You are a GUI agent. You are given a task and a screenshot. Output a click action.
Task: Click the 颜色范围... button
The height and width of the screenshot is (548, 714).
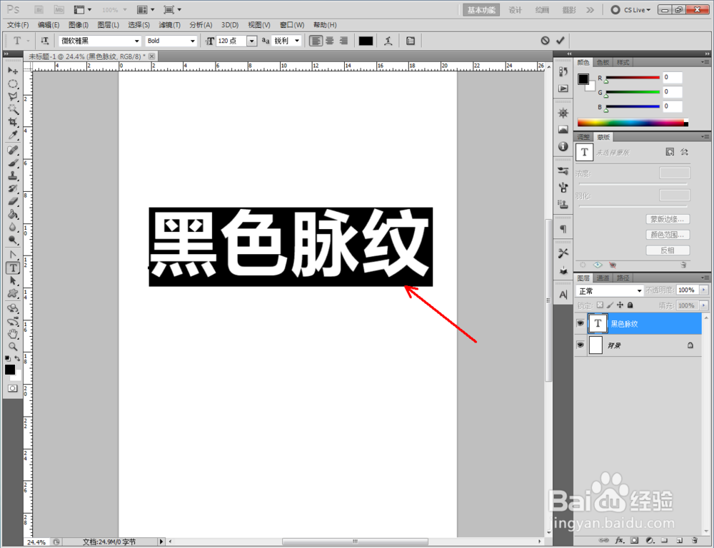click(668, 235)
